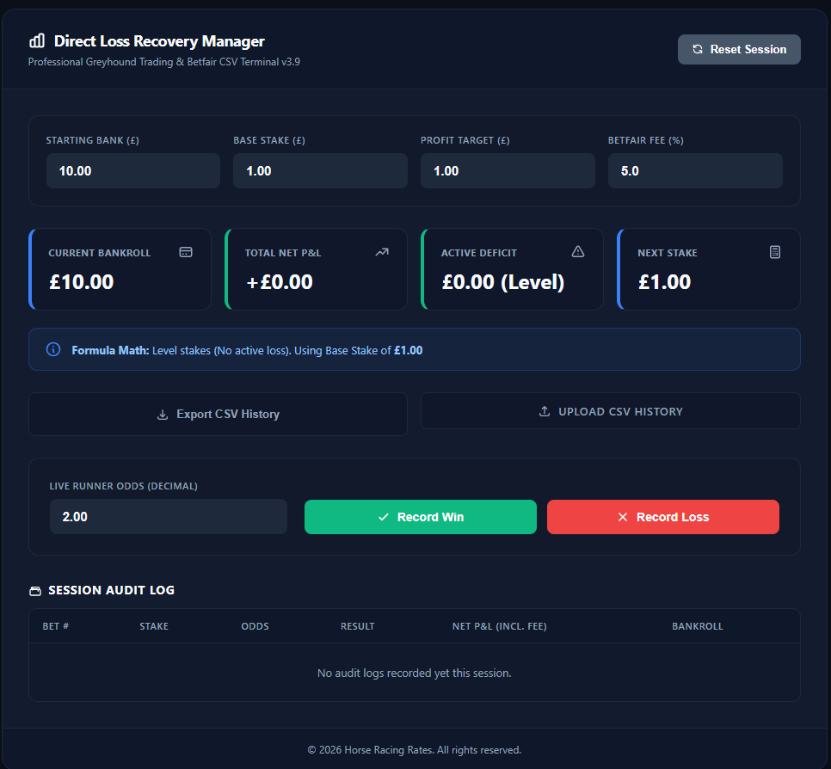The height and width of the screenshot is (769, 831).
Task: Focus the Starting Bank input field
Action: click(133, 170)
